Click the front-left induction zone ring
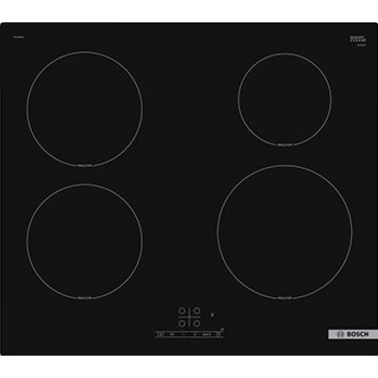 click(85, 242)
